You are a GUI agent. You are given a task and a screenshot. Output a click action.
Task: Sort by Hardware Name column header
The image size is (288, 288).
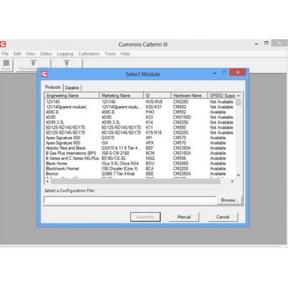[x=189, y=96]
